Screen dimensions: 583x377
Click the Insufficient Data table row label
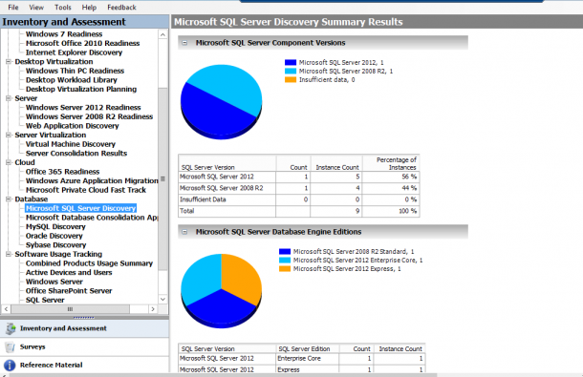click(x=203, y=199)
